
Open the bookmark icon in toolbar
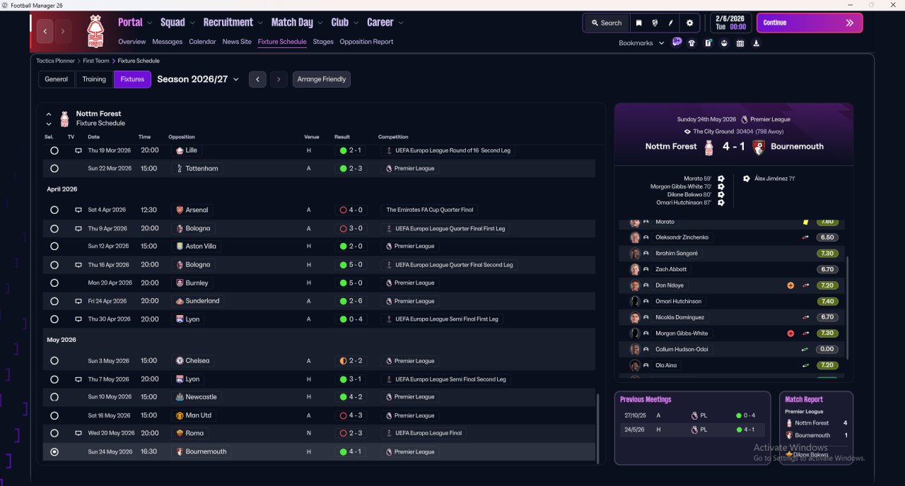[x=638, y=23]
